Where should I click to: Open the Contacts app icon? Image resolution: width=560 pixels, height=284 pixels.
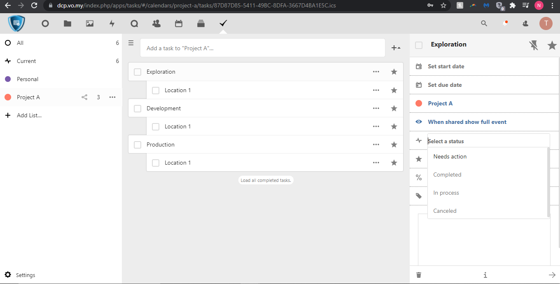point(156,24)
